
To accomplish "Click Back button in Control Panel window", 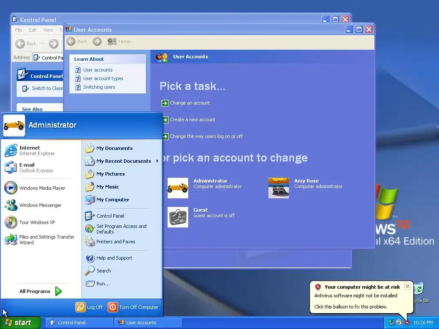I will (26, 44).
